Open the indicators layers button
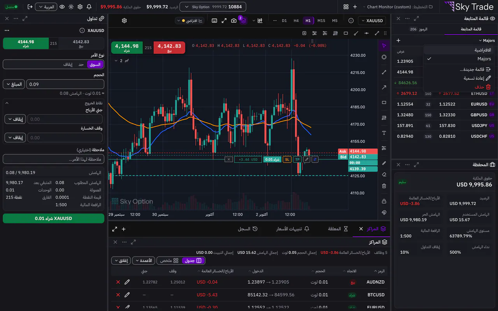Screen dimensions: 498x311 [243, 20]
